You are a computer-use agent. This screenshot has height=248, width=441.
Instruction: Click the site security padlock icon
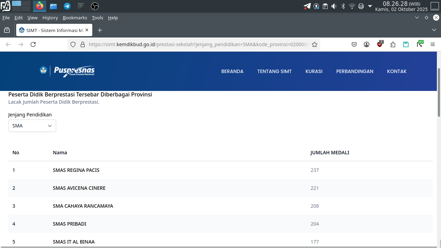[82, 44]
